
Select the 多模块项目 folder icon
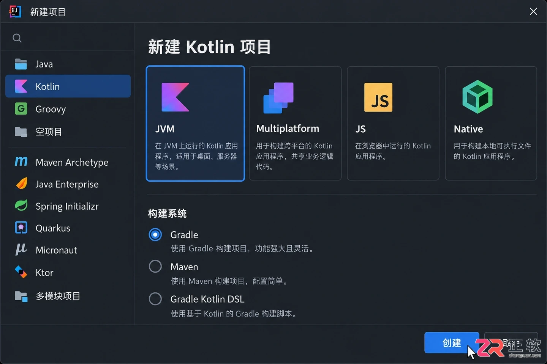tap(21, 296)
